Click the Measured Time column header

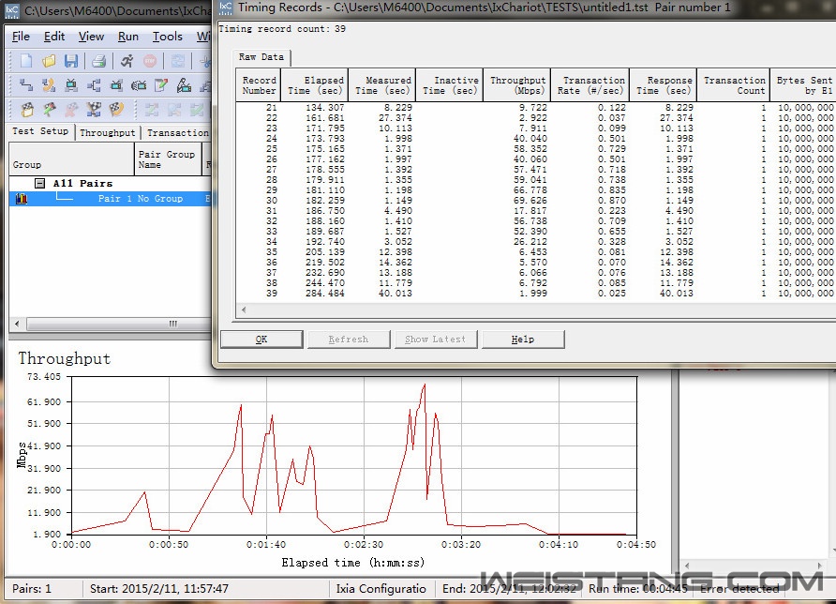382,84
